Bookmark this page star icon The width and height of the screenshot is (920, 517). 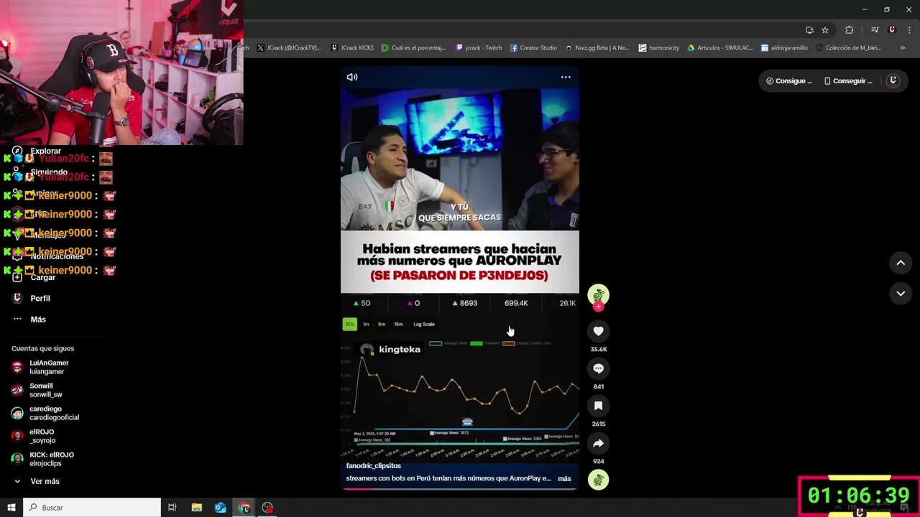click(x=825, y=29)
